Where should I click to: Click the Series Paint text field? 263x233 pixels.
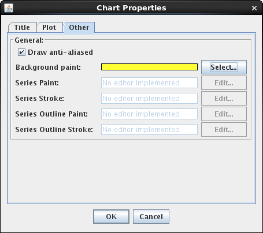click(149, 83)
